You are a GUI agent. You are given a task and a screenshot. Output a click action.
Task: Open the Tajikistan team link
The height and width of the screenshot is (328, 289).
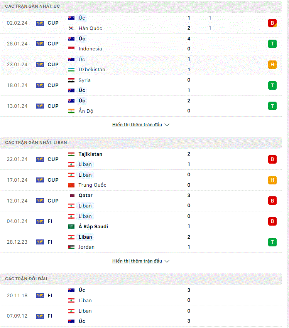point(90,154)
